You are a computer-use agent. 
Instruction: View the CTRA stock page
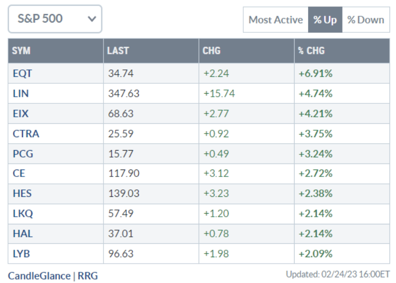click(x=25, y=133)
